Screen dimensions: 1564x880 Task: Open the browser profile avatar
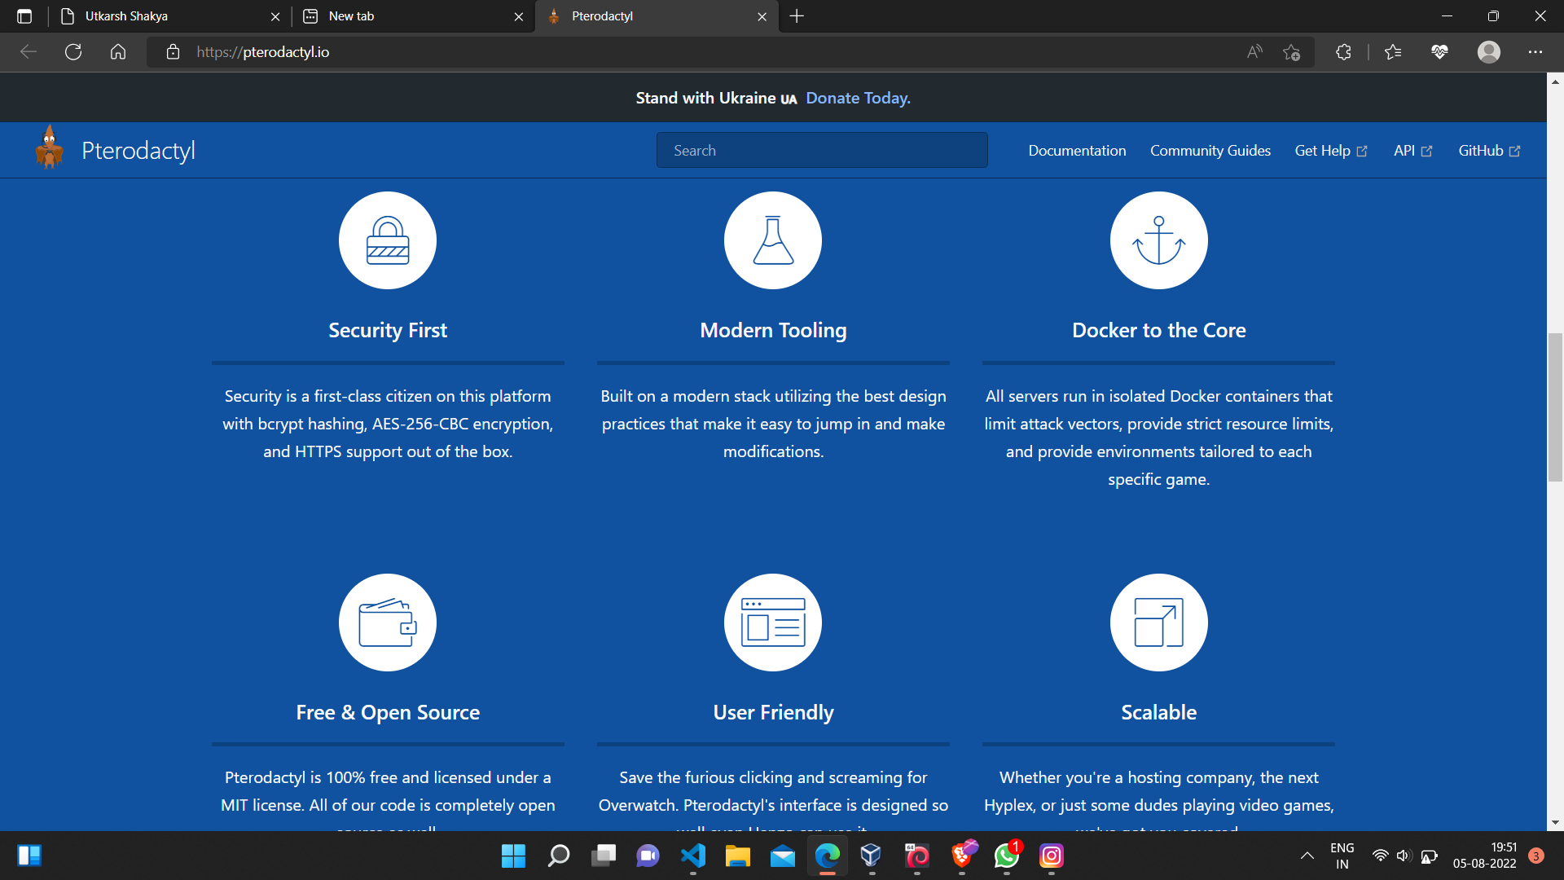click(x=1489, y=52)
